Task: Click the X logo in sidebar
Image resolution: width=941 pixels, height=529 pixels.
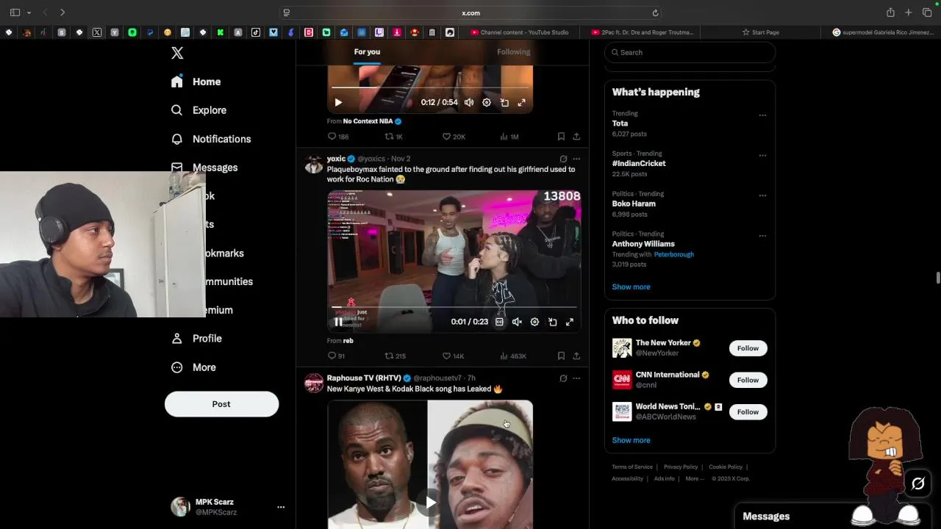Action: (177, 53)
